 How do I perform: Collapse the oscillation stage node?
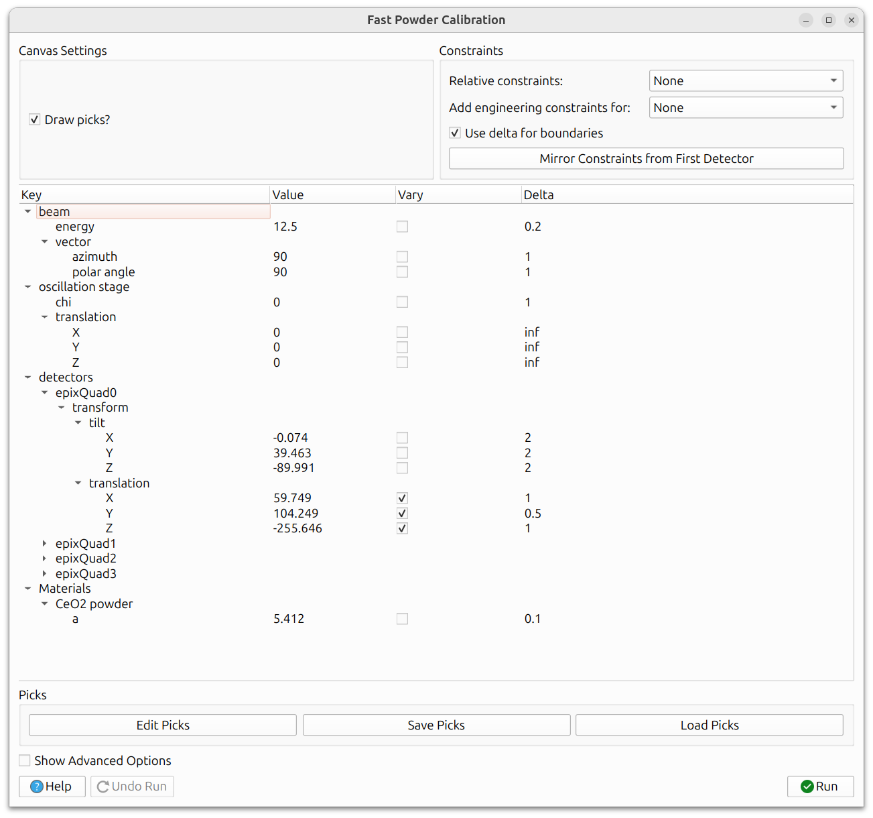coord(27,287)
